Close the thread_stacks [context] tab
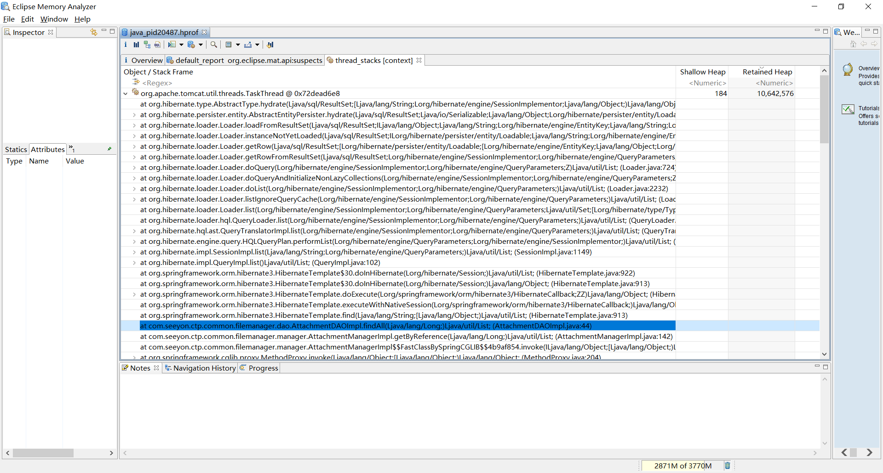 coord(419,60)
